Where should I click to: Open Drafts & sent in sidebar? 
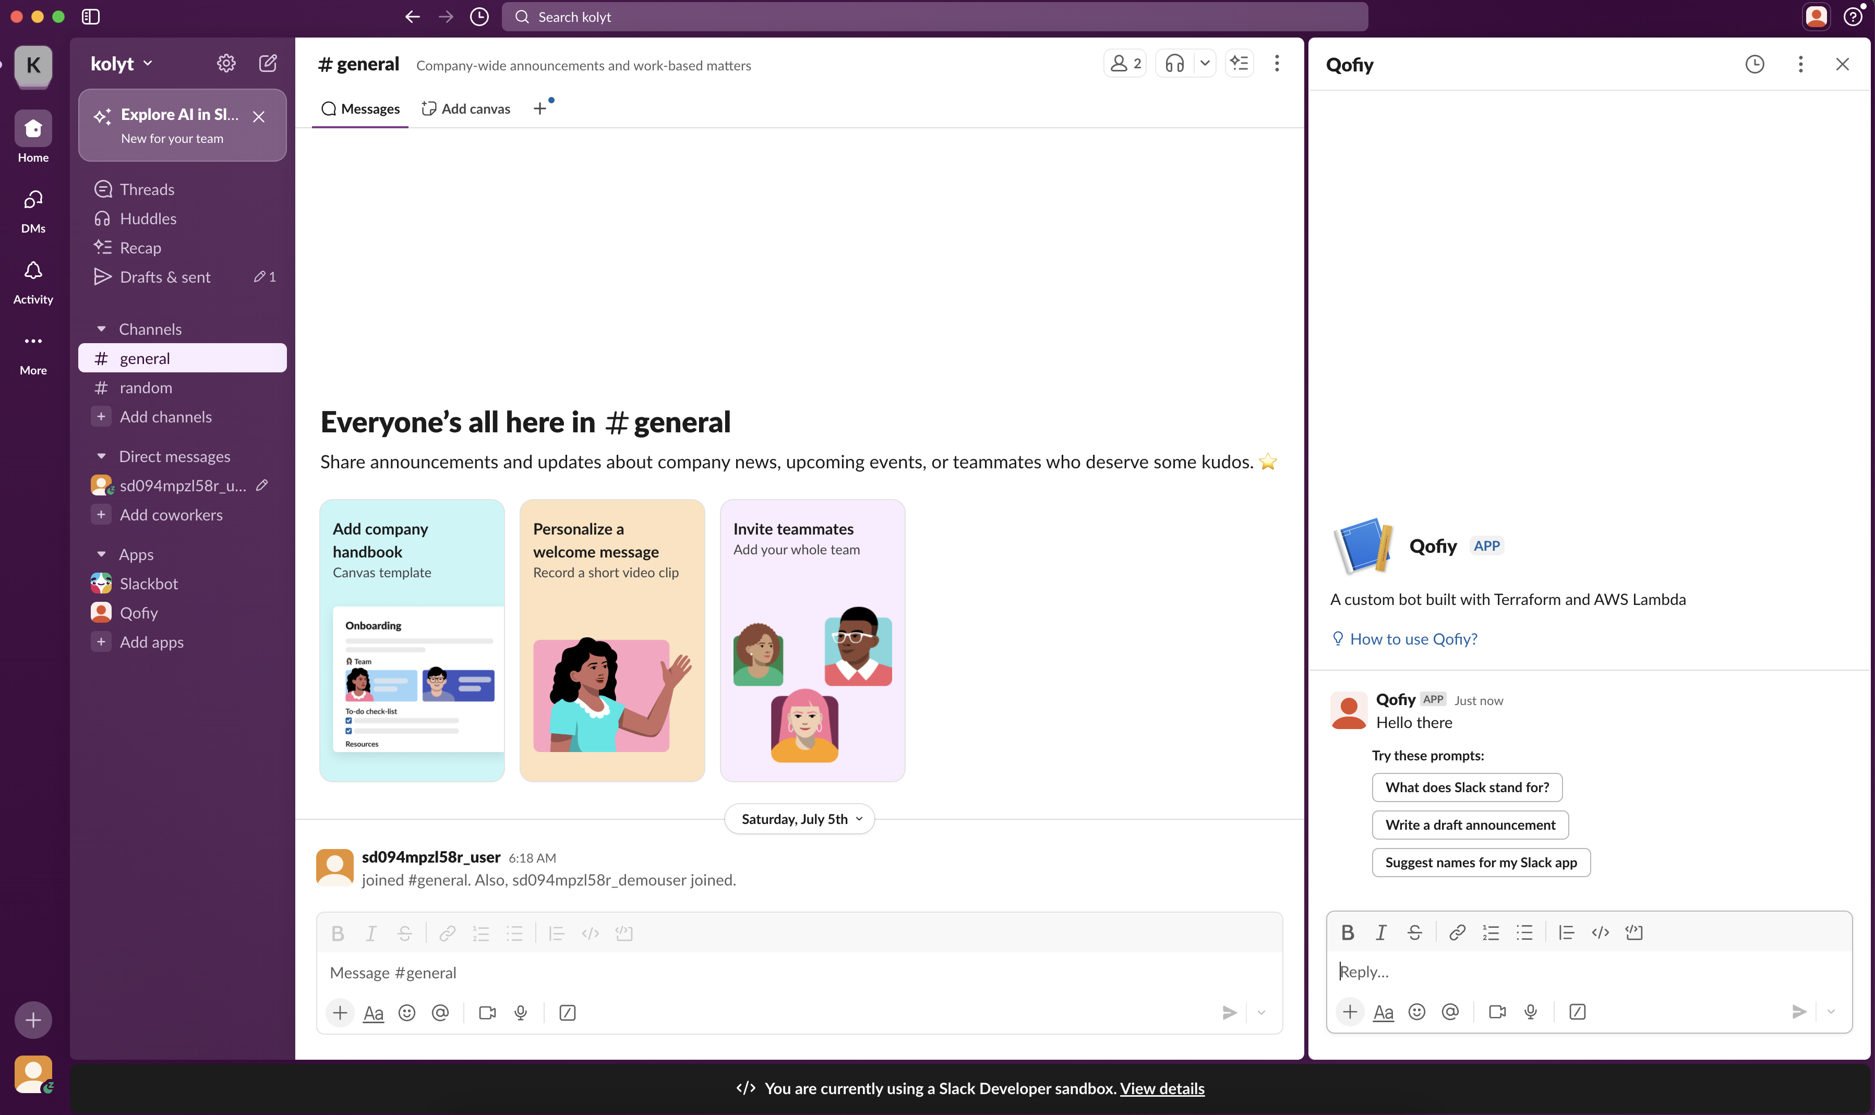(x=183, y=277)
